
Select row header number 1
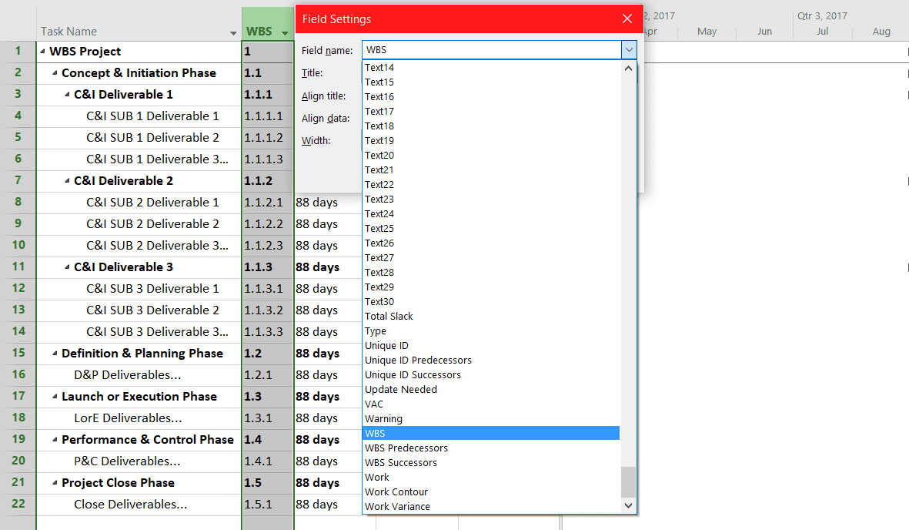pyautogui.click(x=18, y=51)
